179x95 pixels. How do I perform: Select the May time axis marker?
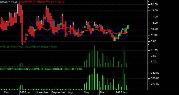pos(87,92)
